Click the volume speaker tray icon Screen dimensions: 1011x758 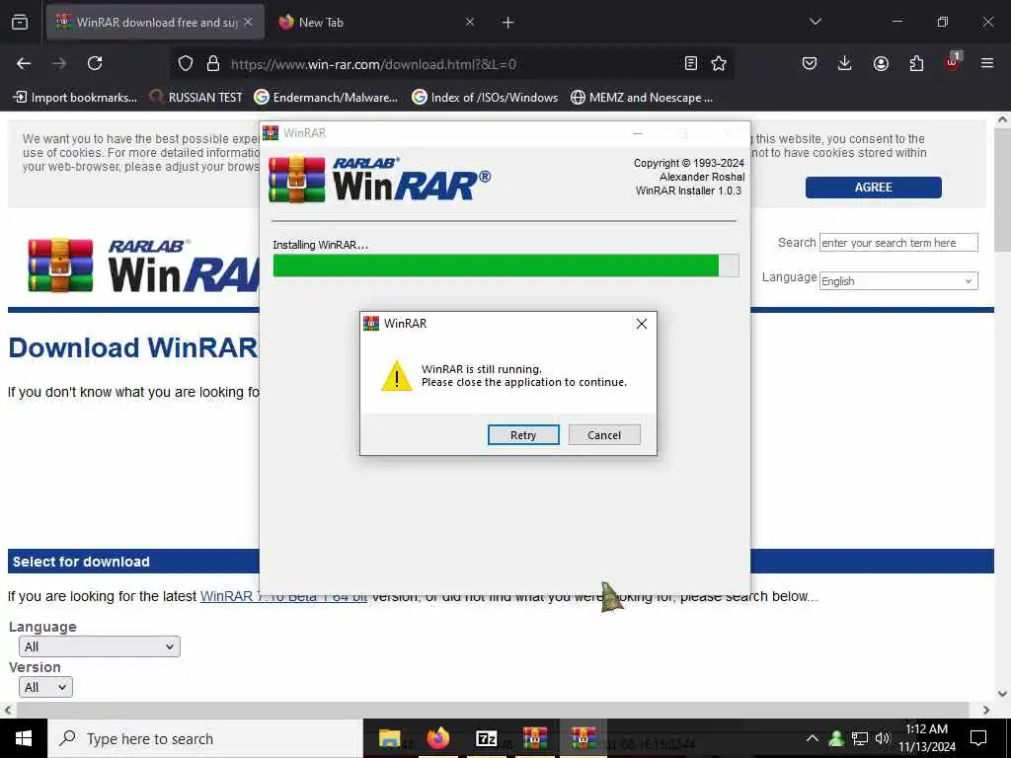[882, 738]
